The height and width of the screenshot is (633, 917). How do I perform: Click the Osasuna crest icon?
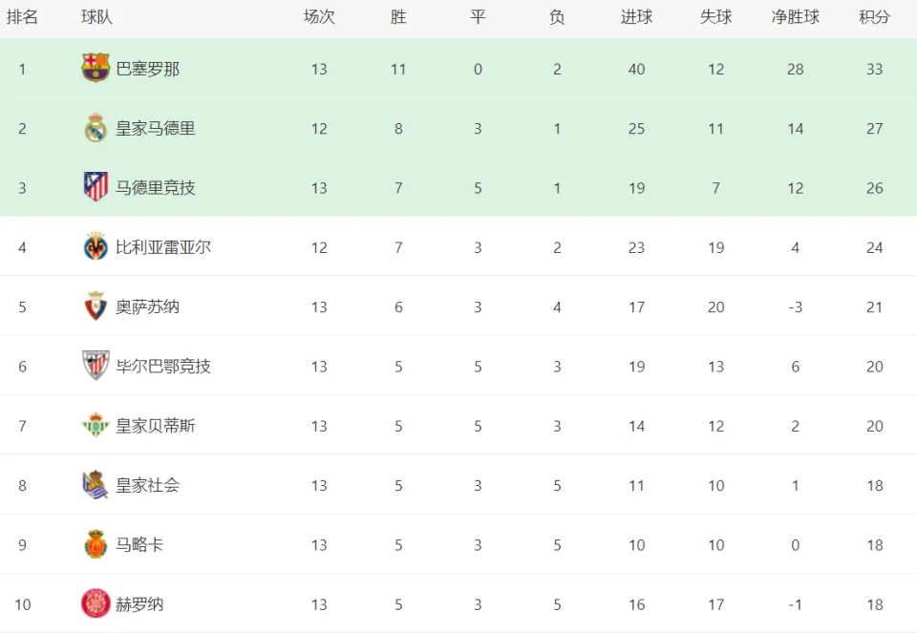point(96,306)
